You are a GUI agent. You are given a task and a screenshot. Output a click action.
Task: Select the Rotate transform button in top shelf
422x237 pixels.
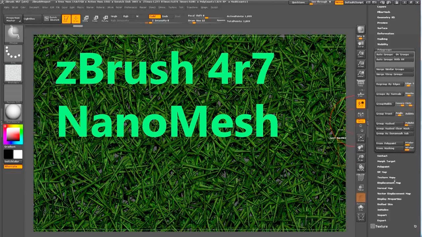105,19
